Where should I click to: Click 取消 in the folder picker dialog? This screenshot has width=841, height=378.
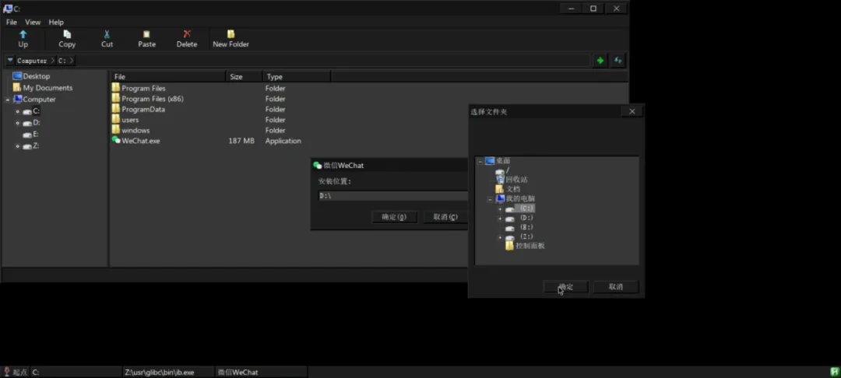(x=616, y=287)
